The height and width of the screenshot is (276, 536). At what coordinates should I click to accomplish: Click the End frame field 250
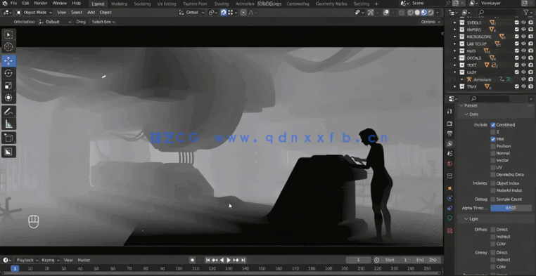point(427,261)
